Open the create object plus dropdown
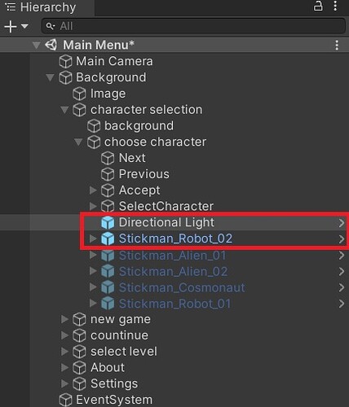This screenshot has height=407, width=349. (15, 26)
